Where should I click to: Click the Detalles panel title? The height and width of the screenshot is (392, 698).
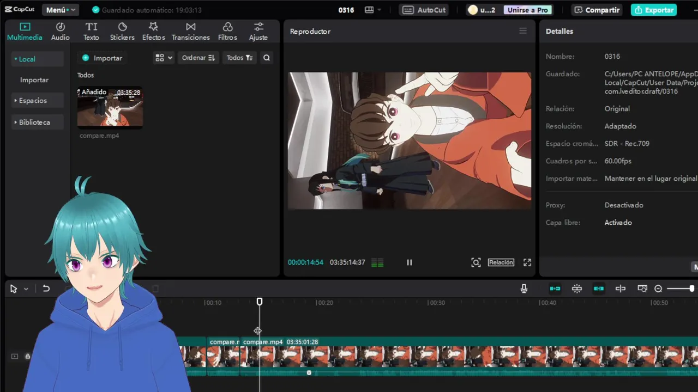tap(559, 31)
